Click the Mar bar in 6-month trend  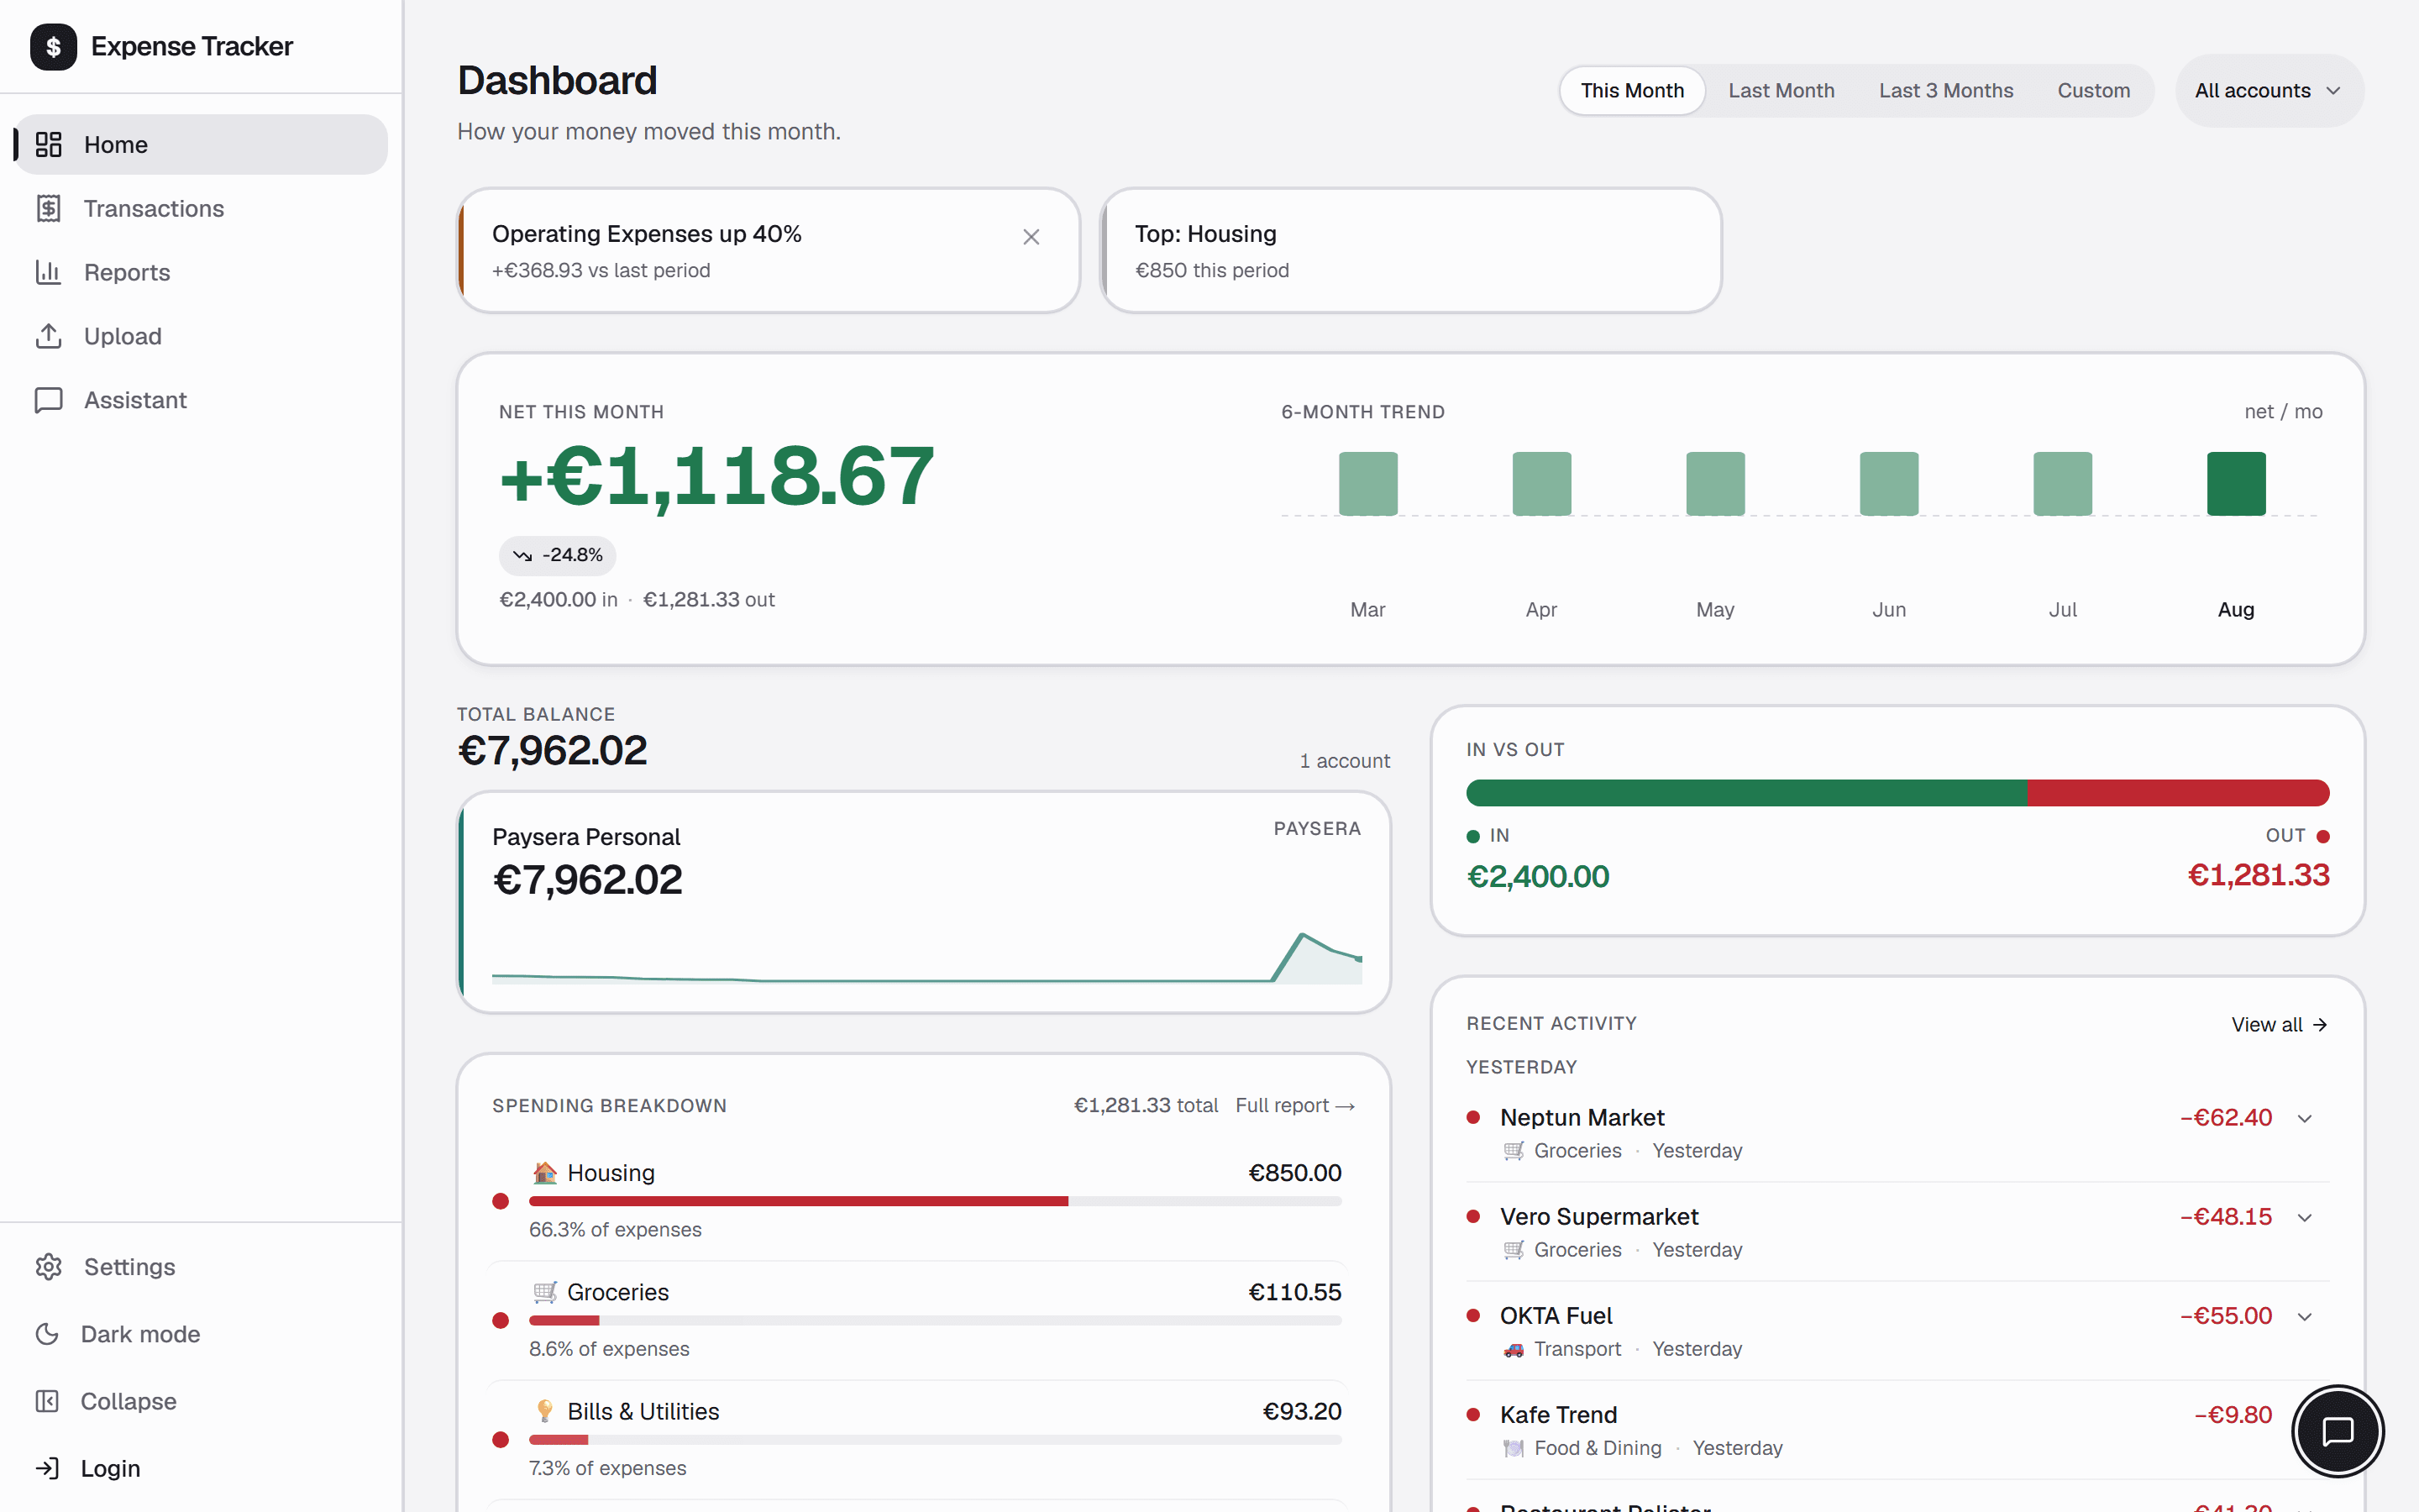tap(1367, 484)
